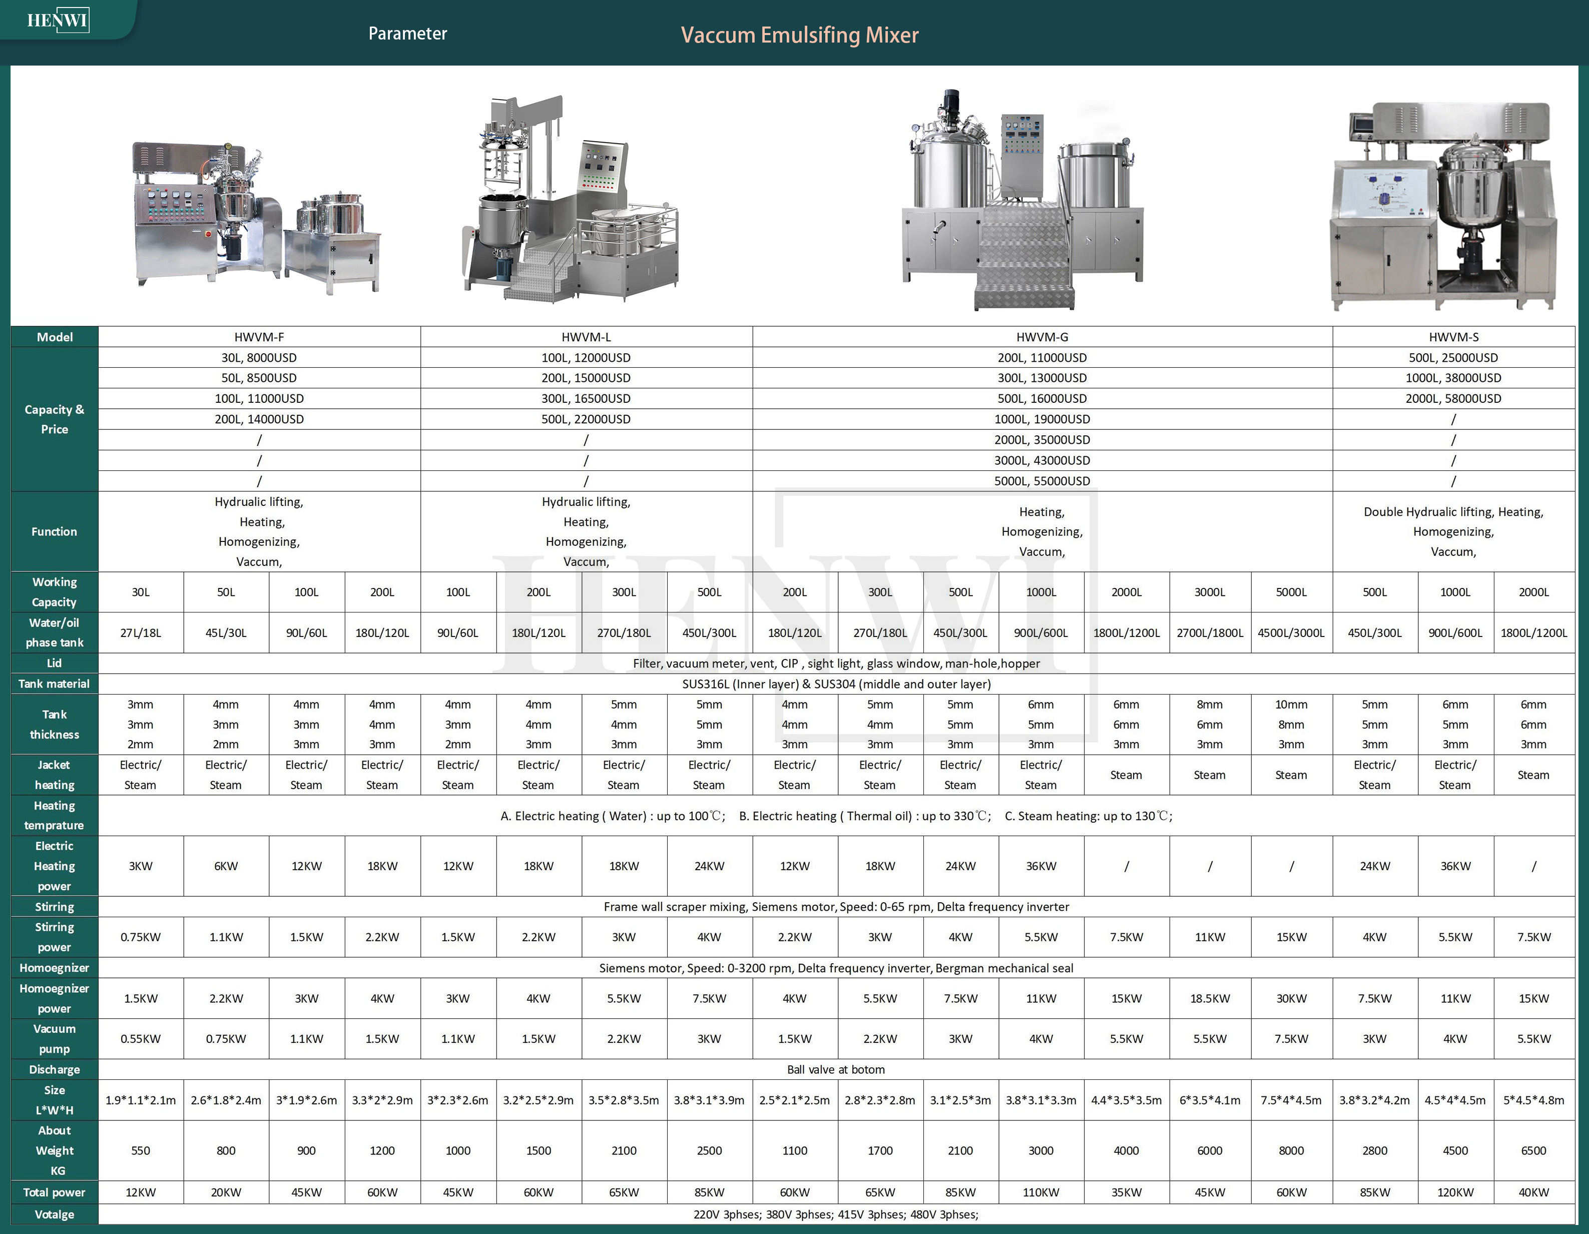The image size is (1589, 1234).
Task: Click the HENWI logo in the header
Action: 58,20
